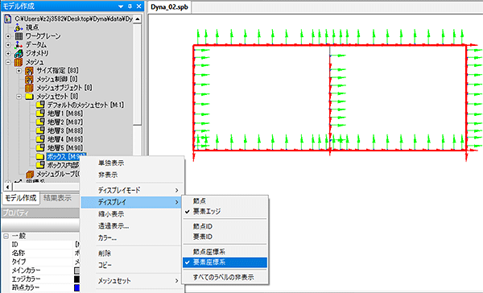
Task: Open the モデル作成 panel options arrow
Action: [121, 6]
